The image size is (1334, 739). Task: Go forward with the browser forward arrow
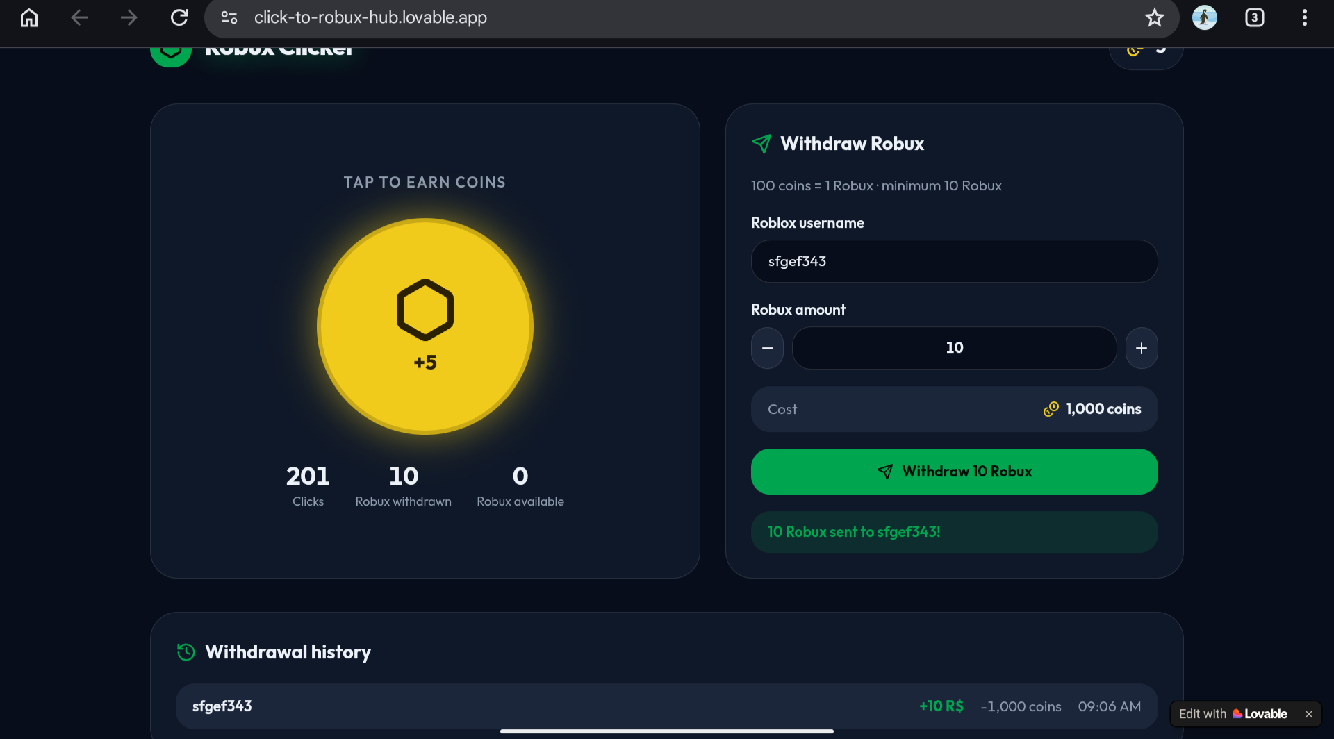(x=129, y=17)
